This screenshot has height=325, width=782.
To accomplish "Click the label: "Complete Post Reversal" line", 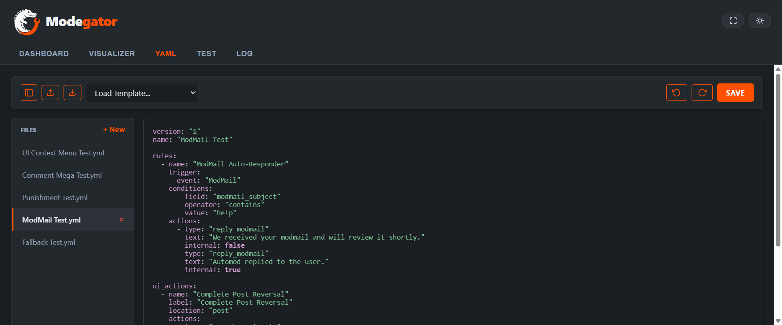I will pyautogui.click(x=231, y=302).
